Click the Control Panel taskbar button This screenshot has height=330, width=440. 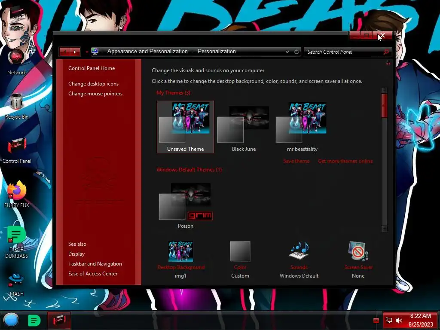click(x=59, y=320)
